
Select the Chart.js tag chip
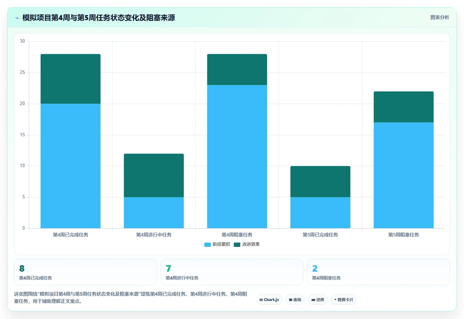coord(269,300)
